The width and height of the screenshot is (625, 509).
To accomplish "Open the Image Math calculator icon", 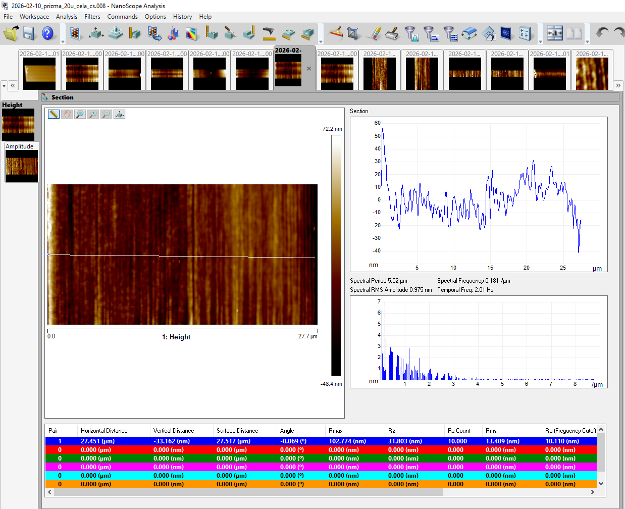I will click(x=525, y=34).
